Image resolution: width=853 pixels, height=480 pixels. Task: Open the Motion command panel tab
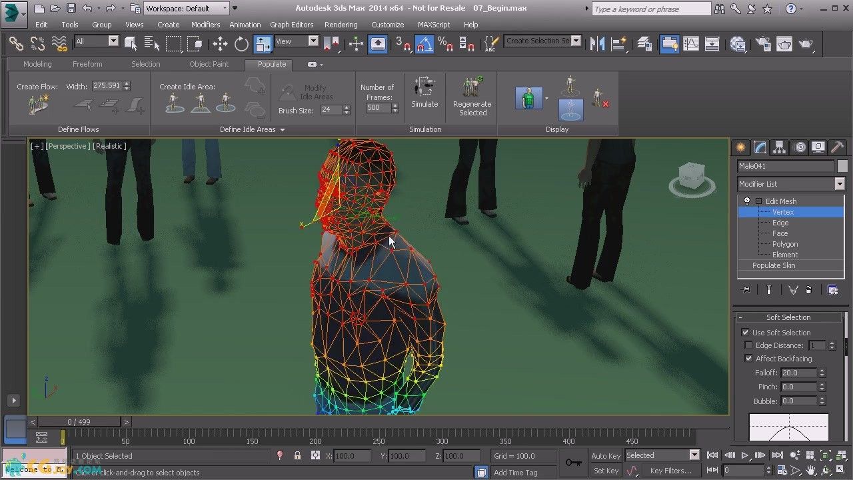click(799, 147)
